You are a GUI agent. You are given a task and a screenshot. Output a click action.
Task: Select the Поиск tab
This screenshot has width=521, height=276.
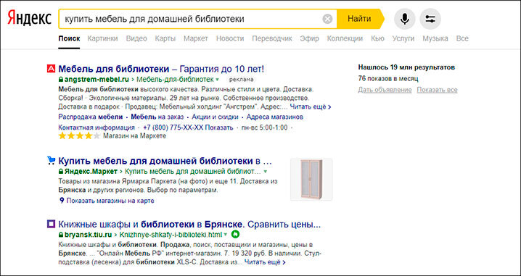pos(69,38)
